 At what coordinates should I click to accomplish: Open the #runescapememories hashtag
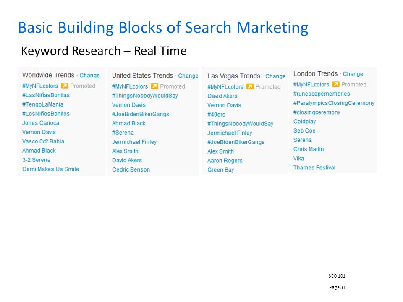tap(322, 94)
